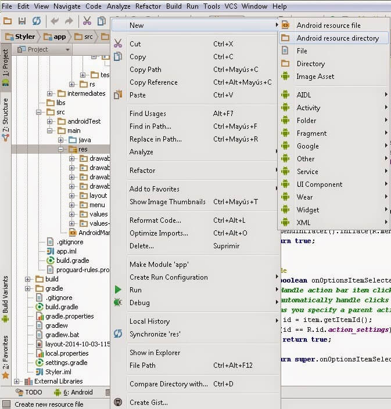
Task: Expand the layout folder node
Action: [71, 196]
